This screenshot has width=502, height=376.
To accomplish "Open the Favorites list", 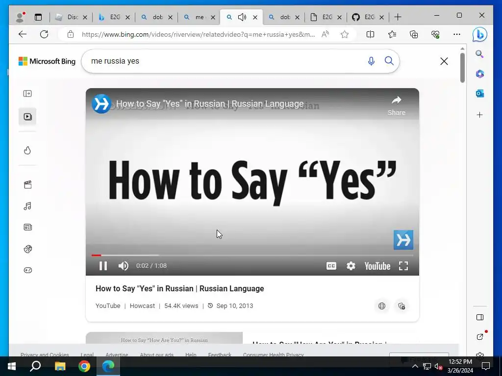I will tap(392, 34).
